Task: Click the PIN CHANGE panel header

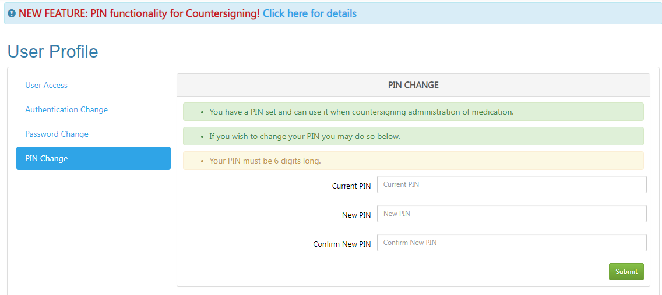Action: (413, 85)
